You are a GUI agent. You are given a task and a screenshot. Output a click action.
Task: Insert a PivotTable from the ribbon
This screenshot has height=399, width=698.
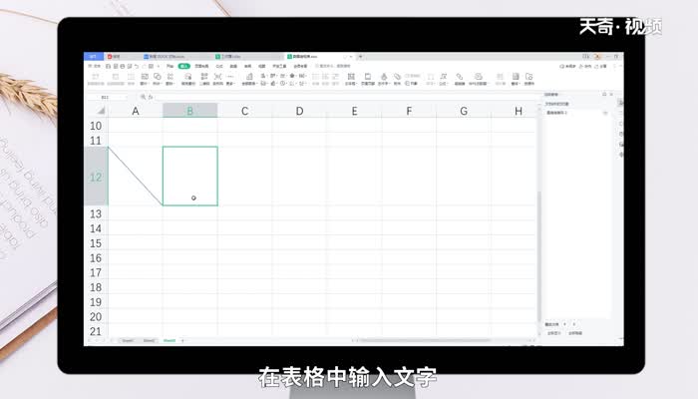click(x=96, y=79)
